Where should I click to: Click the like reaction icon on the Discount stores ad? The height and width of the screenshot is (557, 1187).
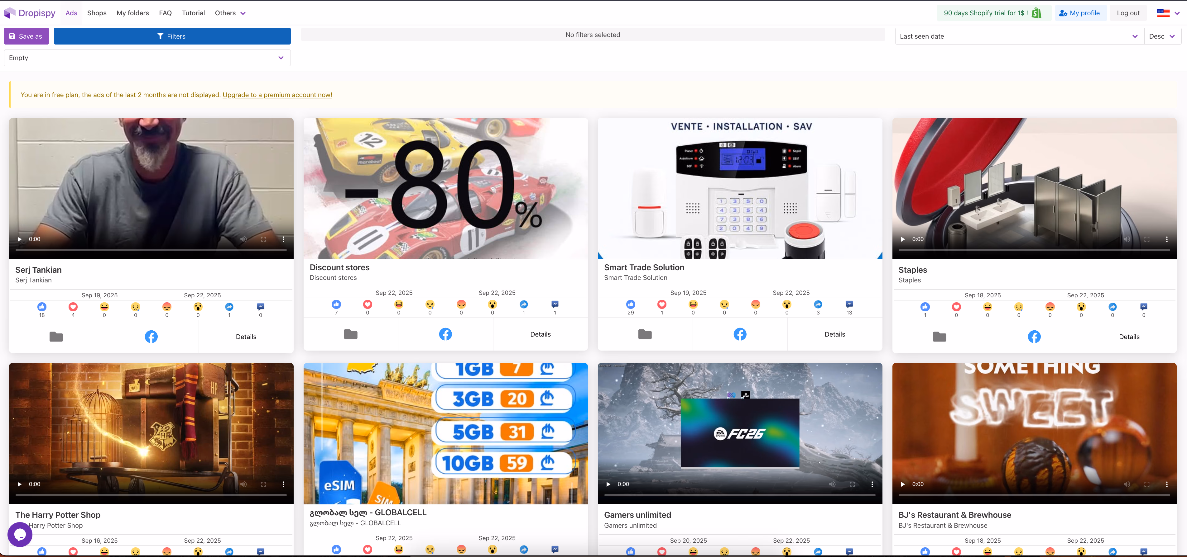pos(336,304)
